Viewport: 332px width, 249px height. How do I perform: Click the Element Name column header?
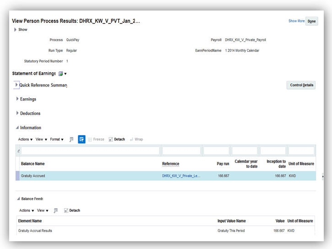pyautogui.click(x=30, y=221)
